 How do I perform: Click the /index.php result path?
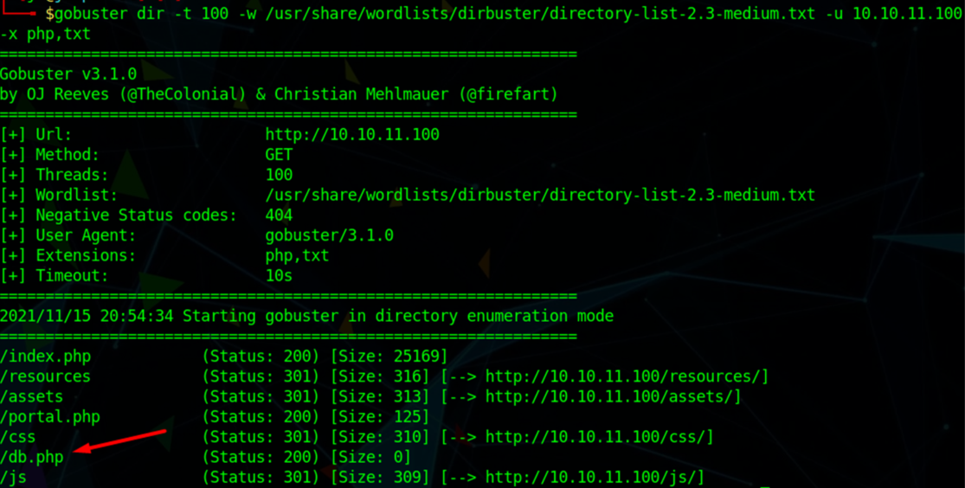tap(46, 356)
